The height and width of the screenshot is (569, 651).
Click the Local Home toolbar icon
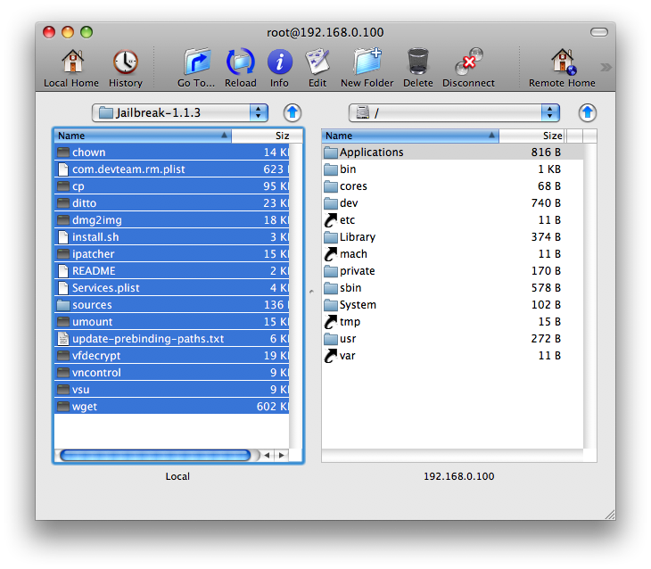coord(71,63)
